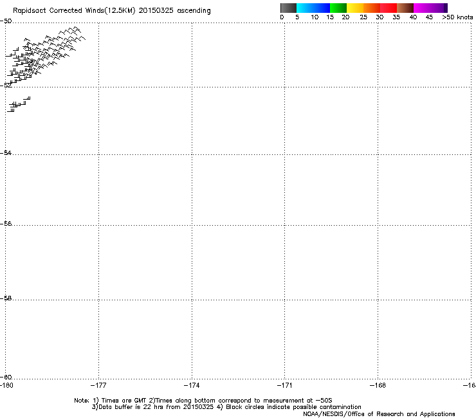Click the date '20150325 ascending' in title
The image size is (476, 418).
coord(174,11)
